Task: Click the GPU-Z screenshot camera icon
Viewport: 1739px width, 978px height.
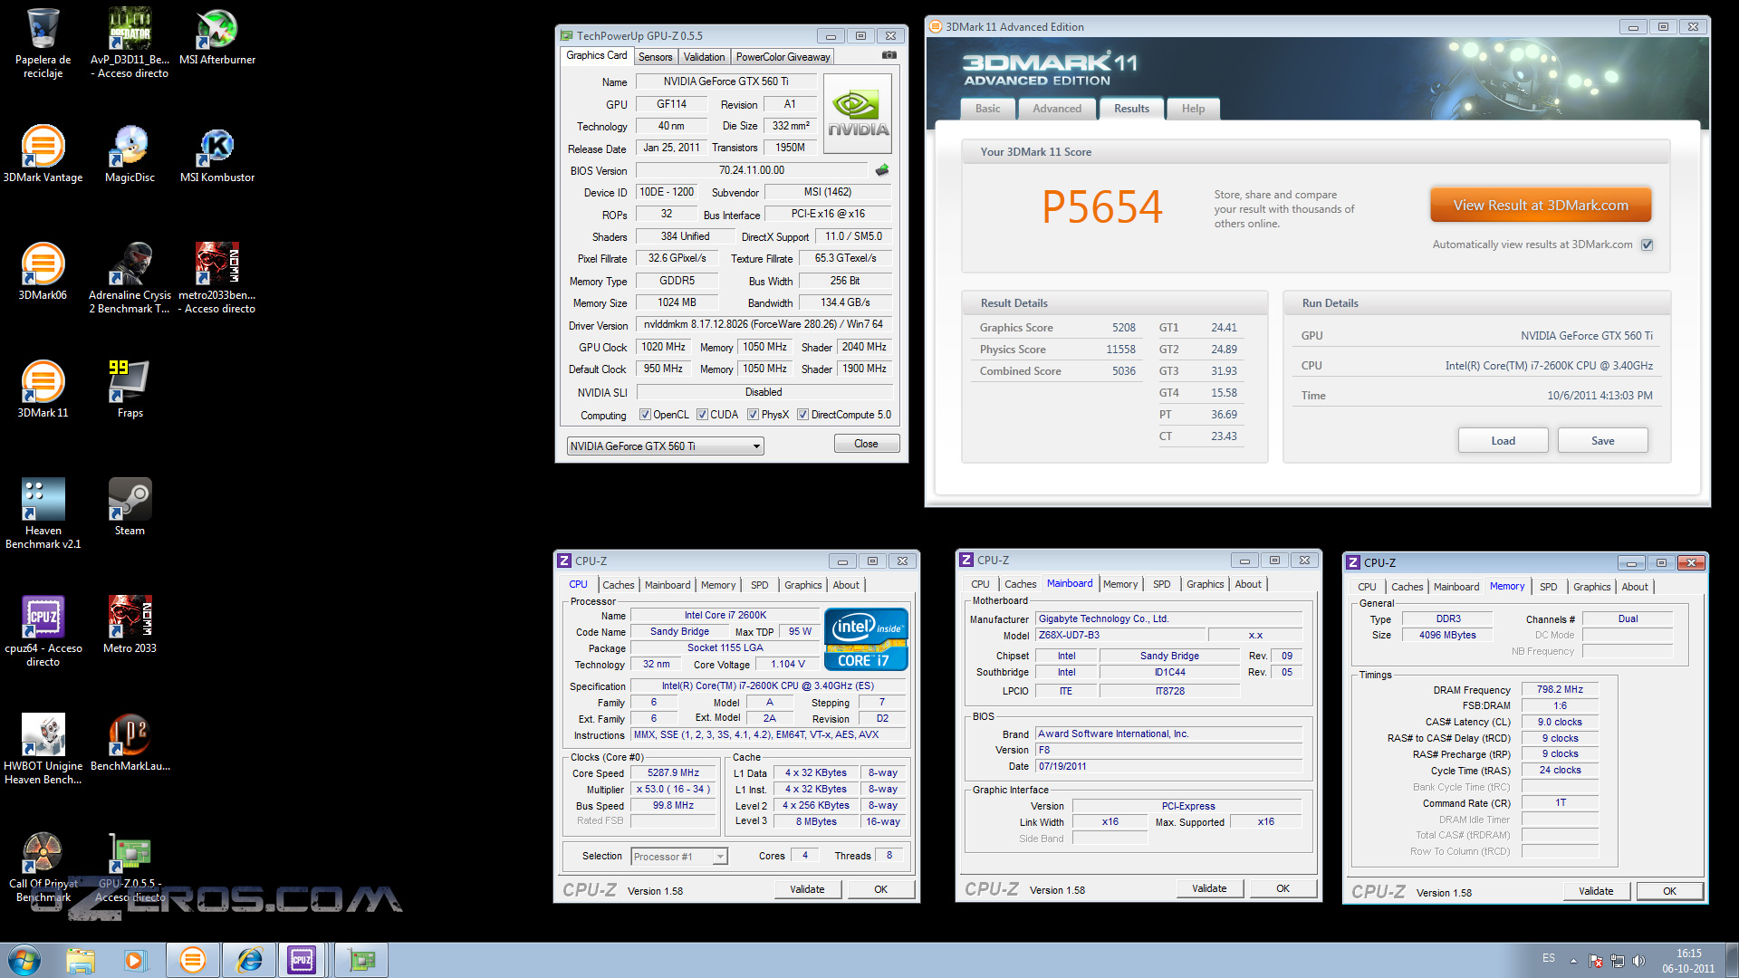Action: point(889,55)
